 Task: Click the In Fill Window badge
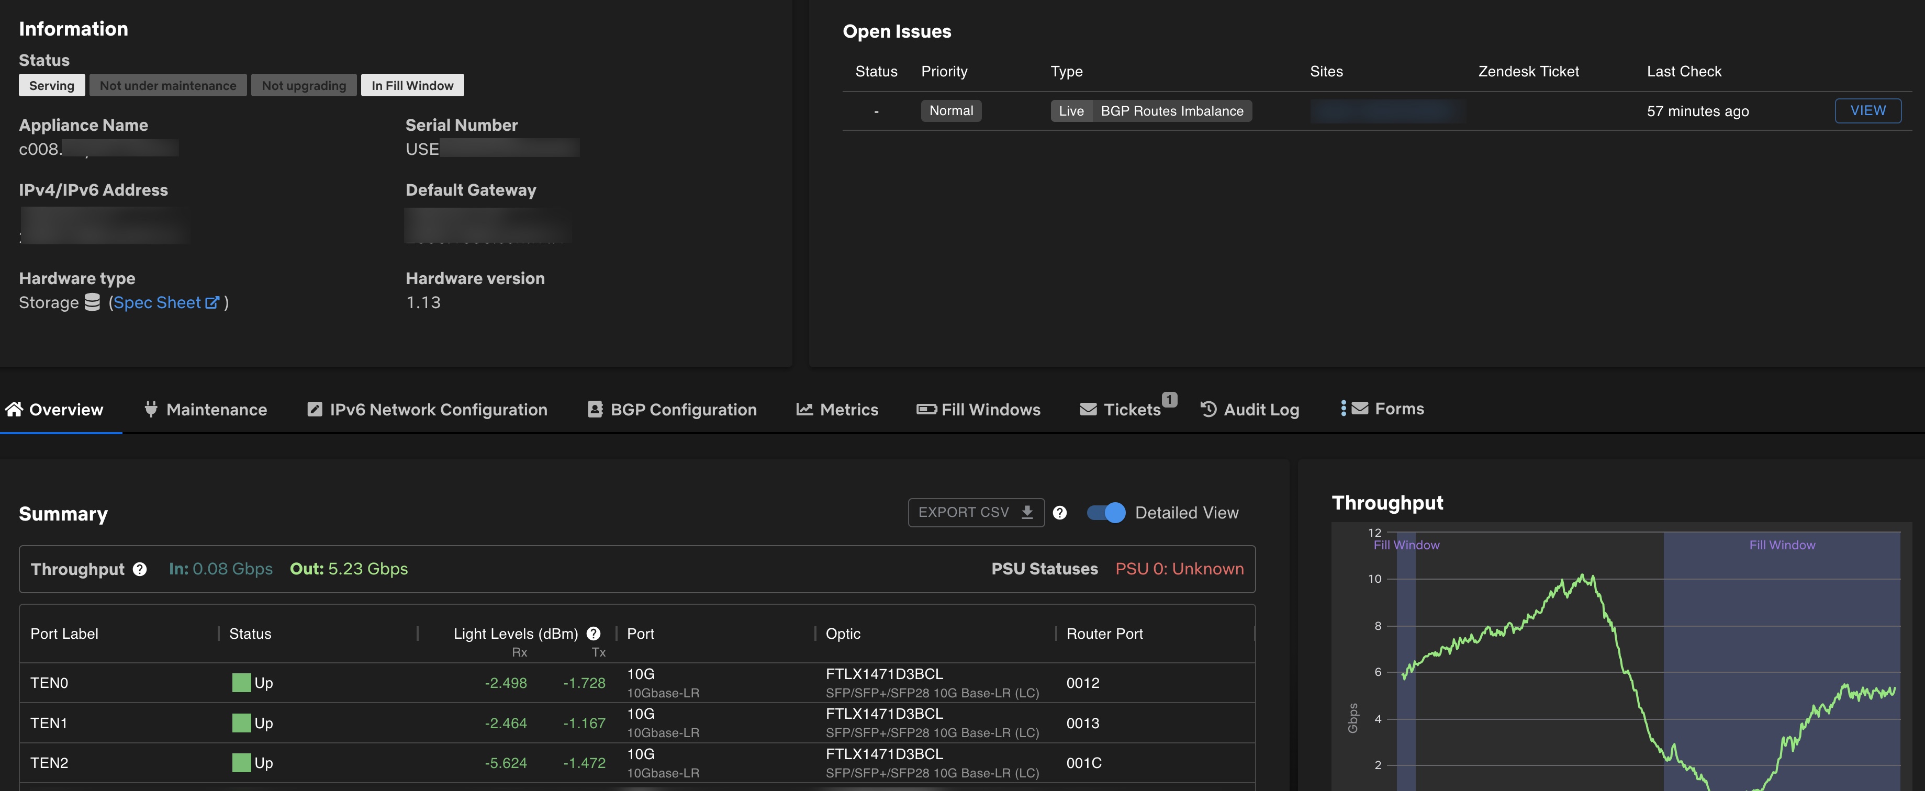click(412, 85)
